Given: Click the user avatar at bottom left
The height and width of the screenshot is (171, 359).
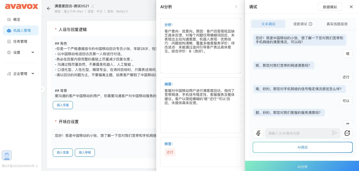Looking at the screenshot, I should (x=7, y=155).
